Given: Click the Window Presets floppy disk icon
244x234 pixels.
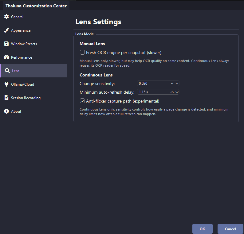Looking at the screenshot, I should pos(6,44).
